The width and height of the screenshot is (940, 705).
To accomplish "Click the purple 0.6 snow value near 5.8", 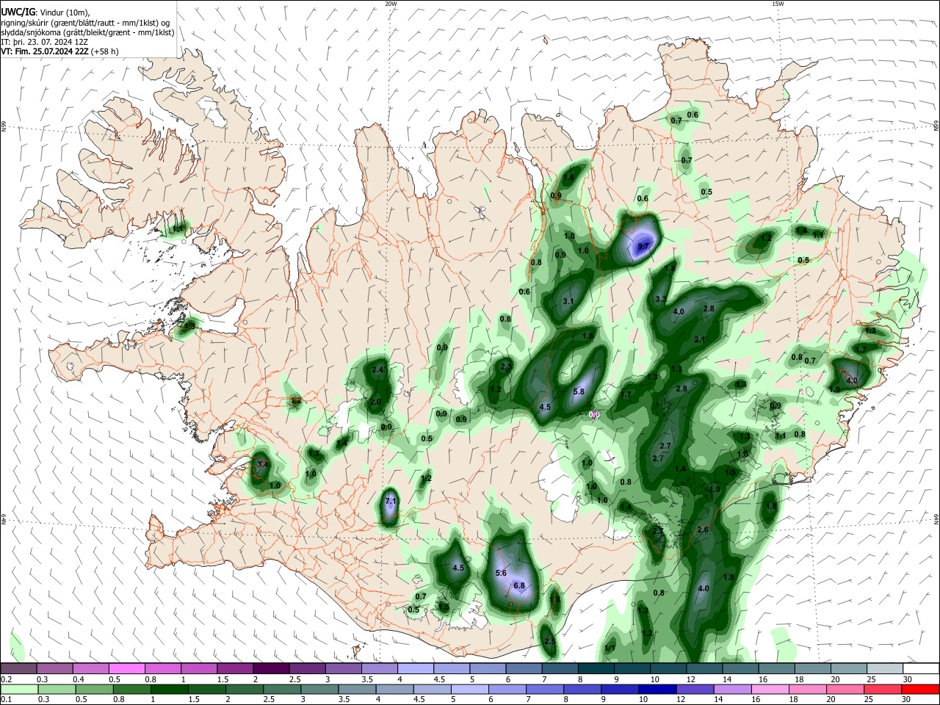I will 595,414.
